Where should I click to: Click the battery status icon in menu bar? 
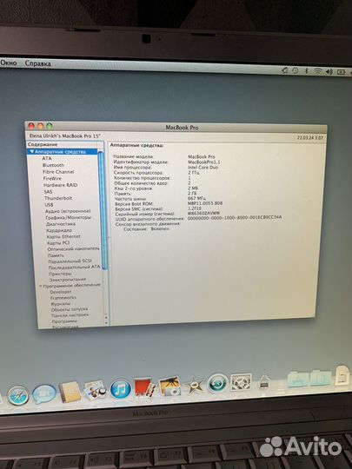pos(342,72)
